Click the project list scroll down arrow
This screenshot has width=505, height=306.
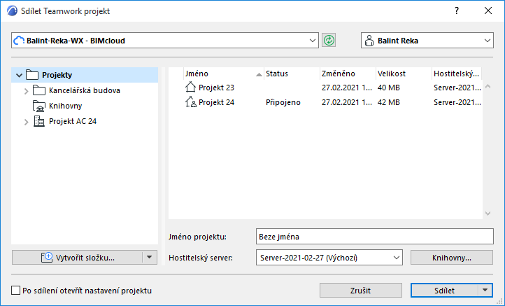tap(488, 213)
